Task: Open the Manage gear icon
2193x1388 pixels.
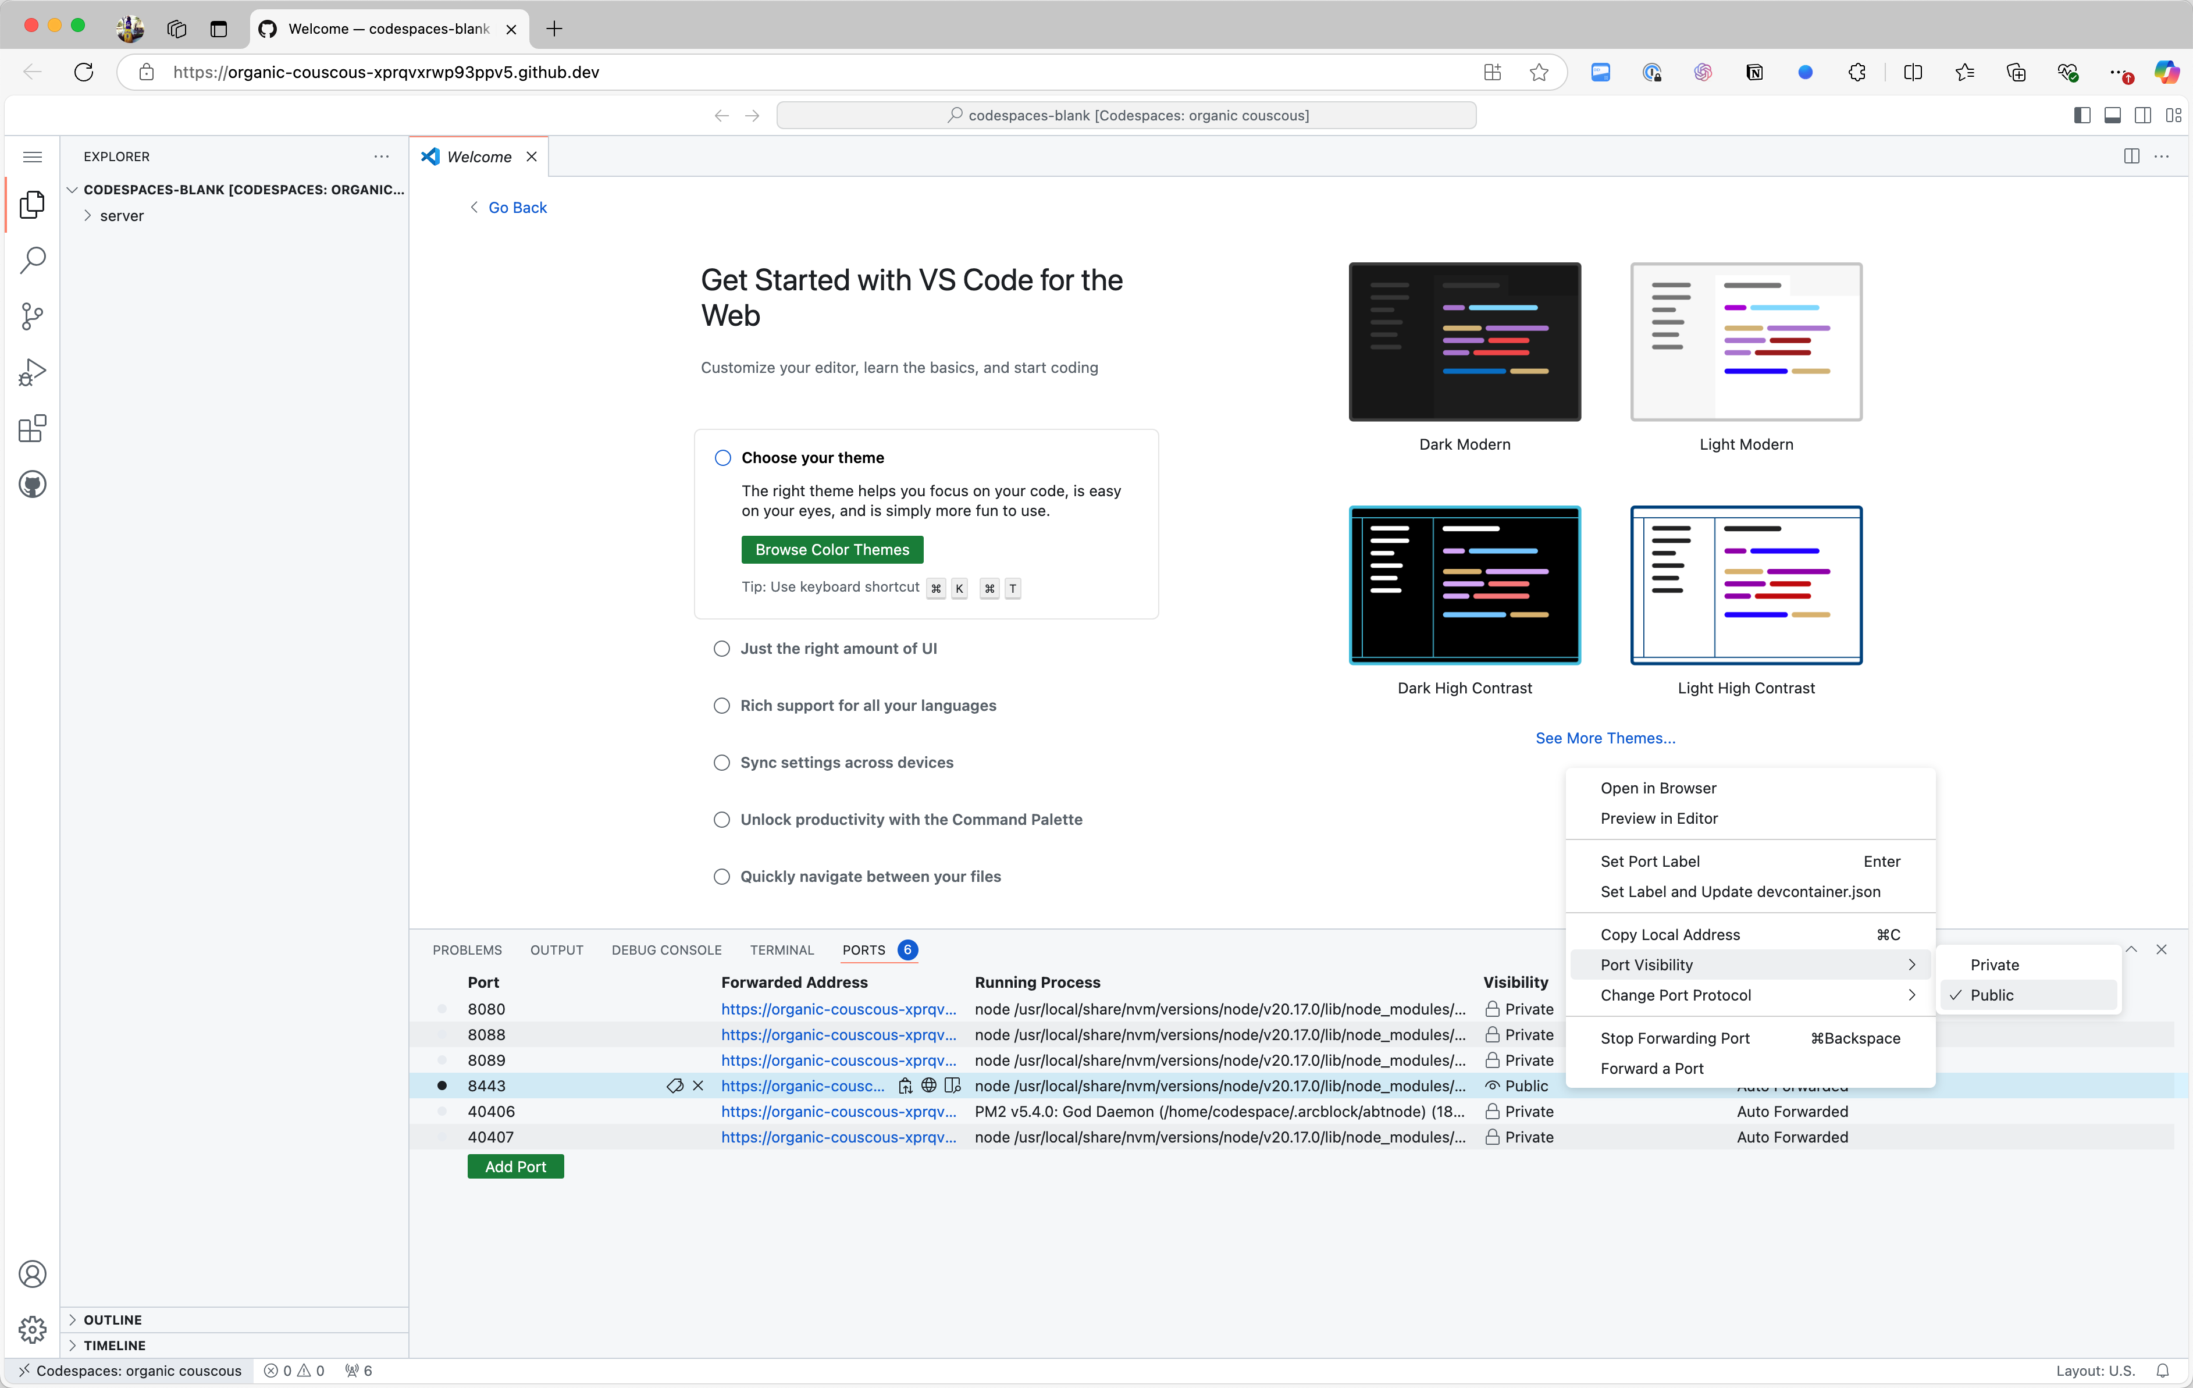Action: [x=33, y=1330]
